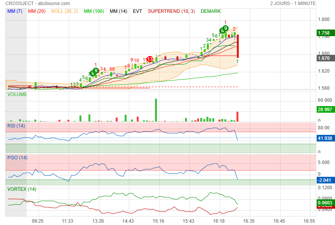The image size is (335, 225).
Task: Select the EVT legend item
Action: (137, 11)
